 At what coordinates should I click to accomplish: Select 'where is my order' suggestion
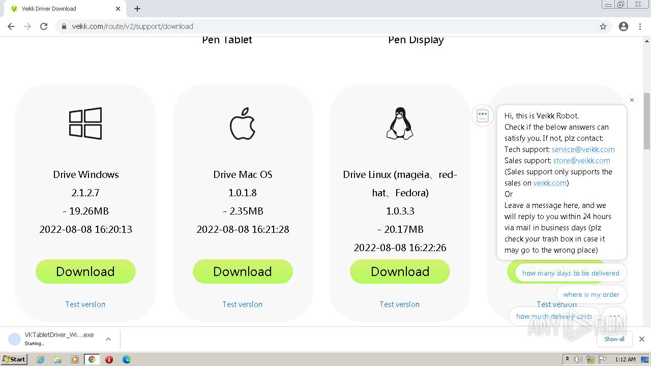click(x=591, y=294)
